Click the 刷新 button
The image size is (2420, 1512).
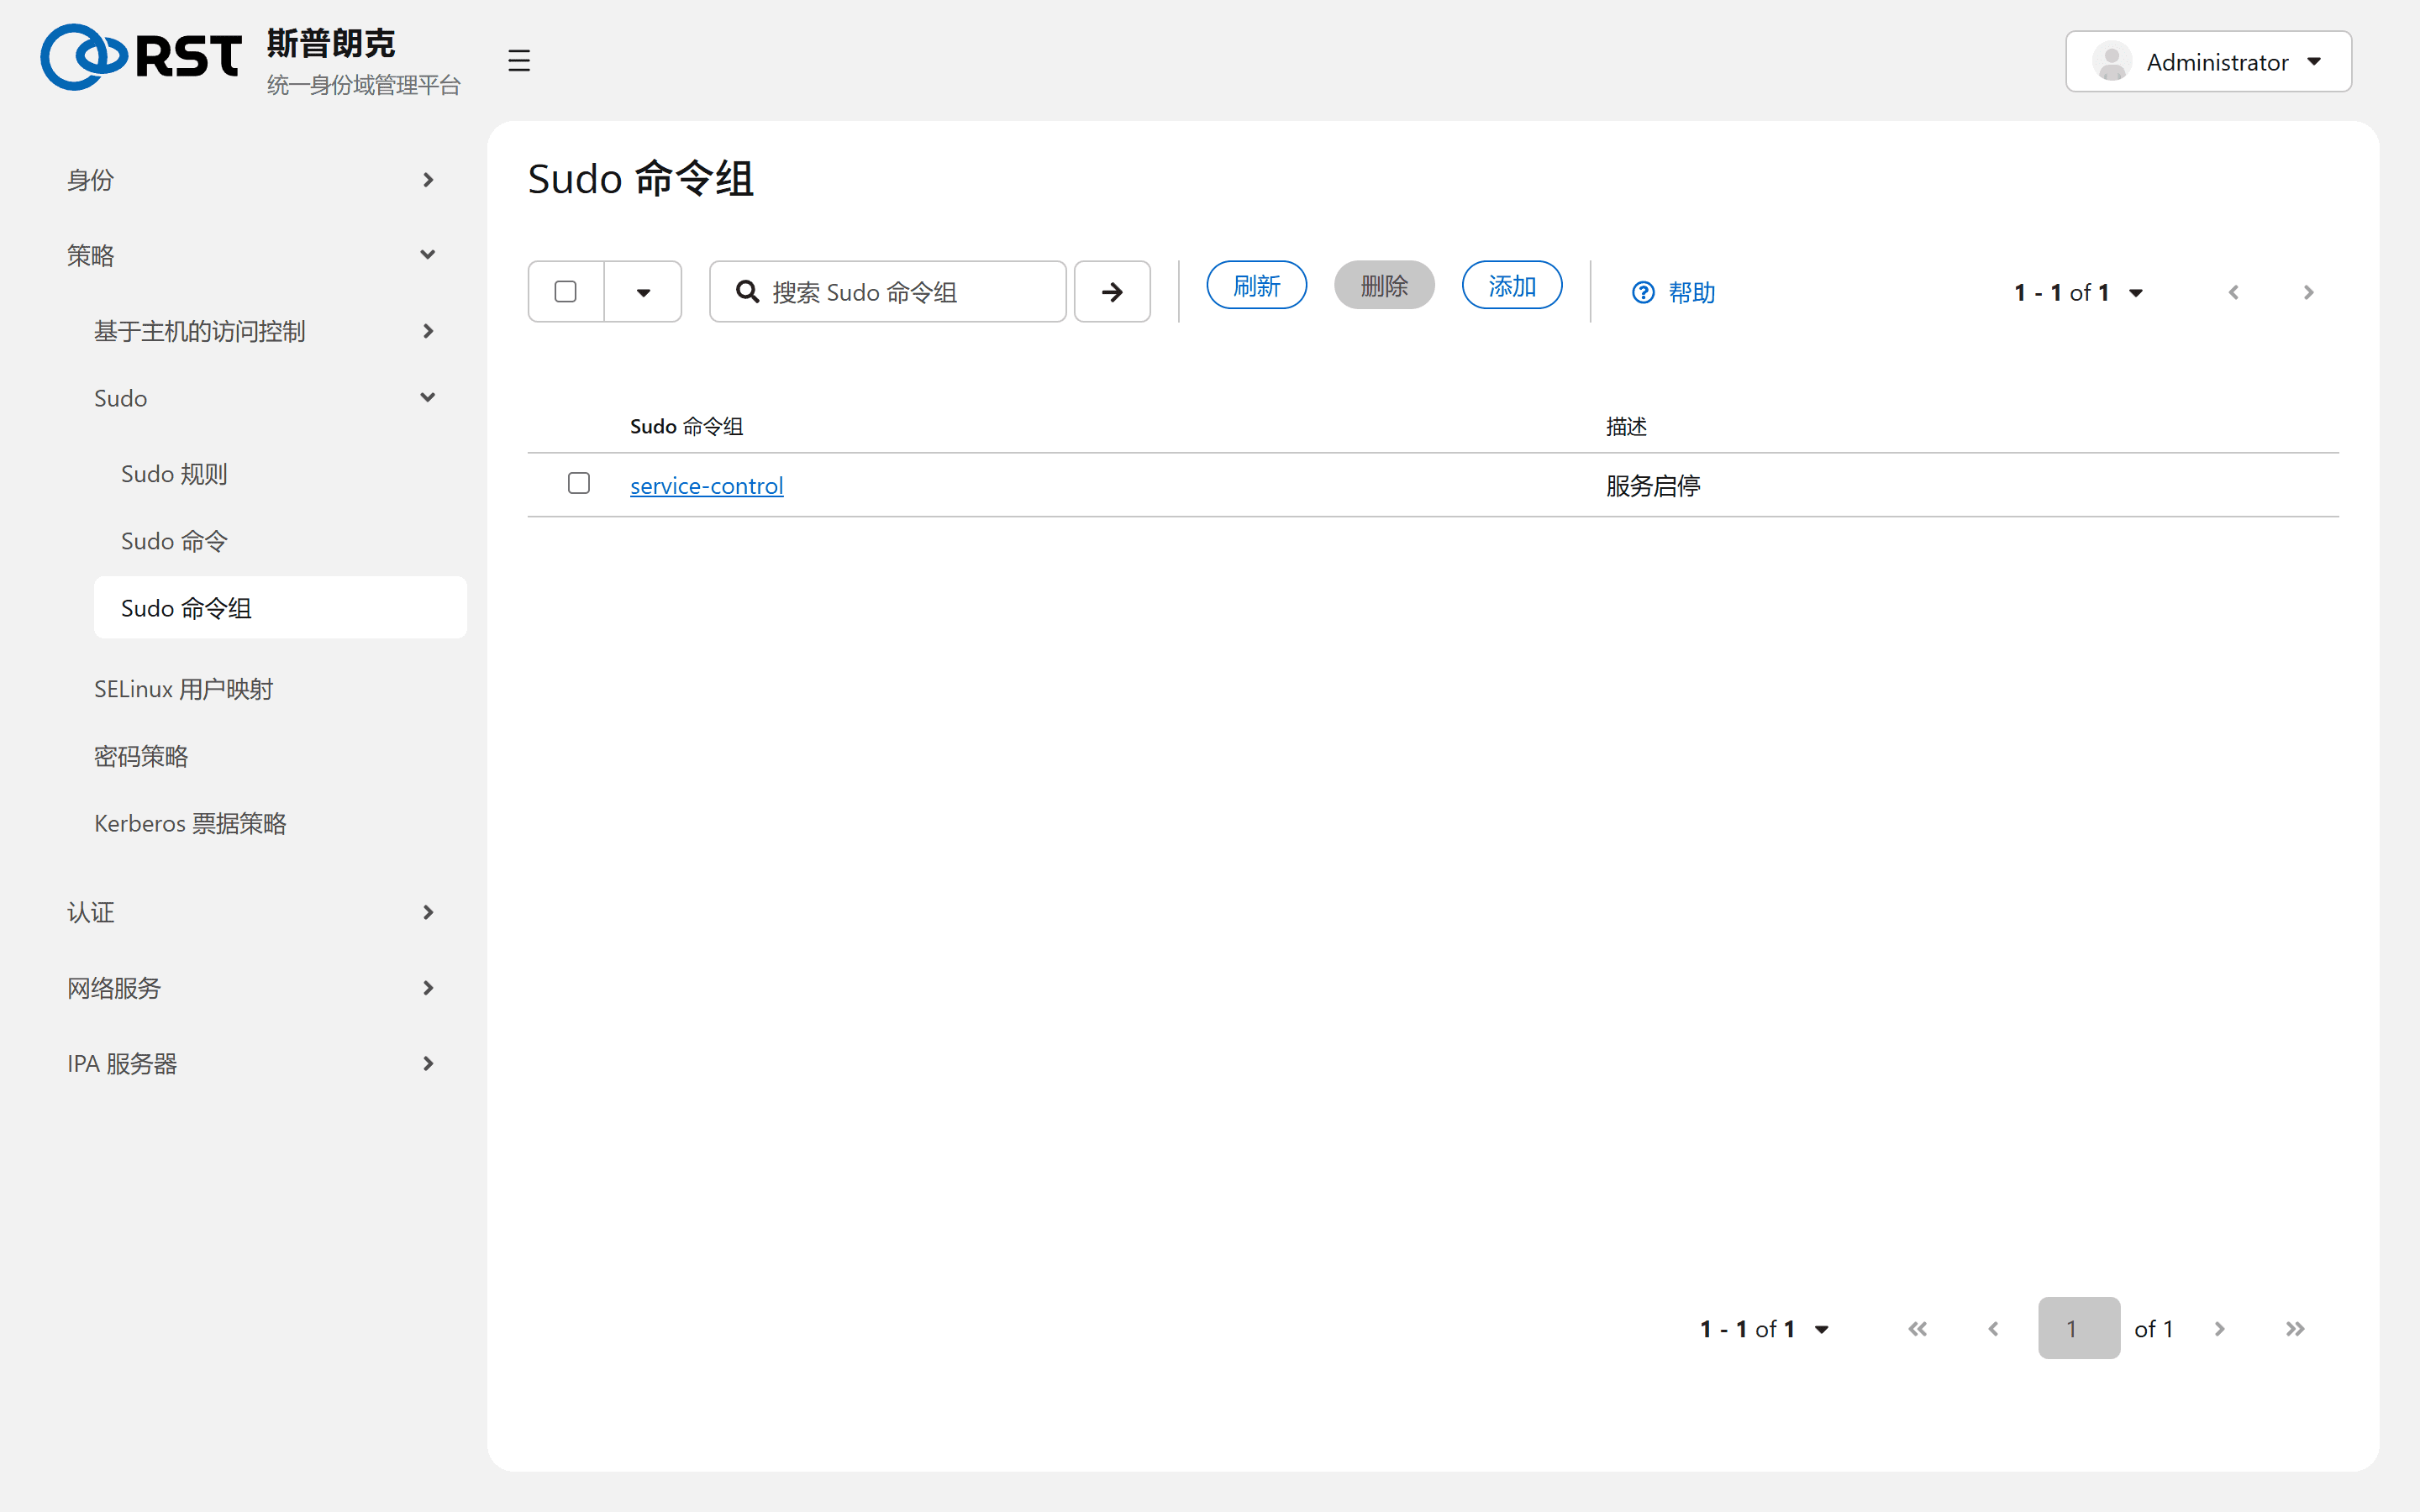(x=1256, y=285)
